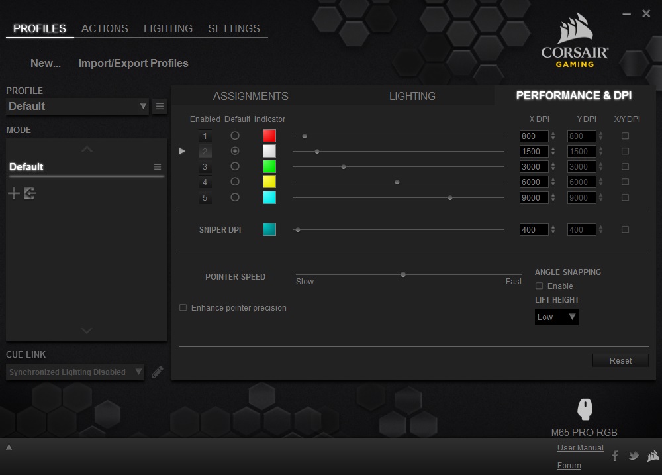The image size is (662, 475).
Task: Click the yellow stage 4 indicator swatch
Action: (269, 182)
